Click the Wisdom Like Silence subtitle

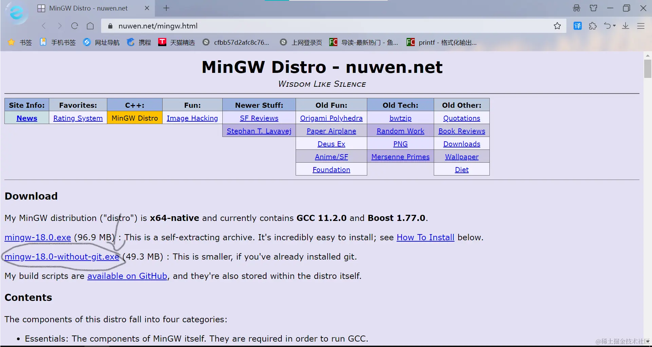pos(322,84)
